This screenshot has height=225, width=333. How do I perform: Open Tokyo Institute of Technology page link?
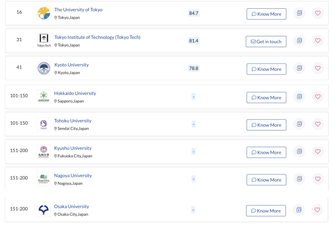tap(97, 37)
